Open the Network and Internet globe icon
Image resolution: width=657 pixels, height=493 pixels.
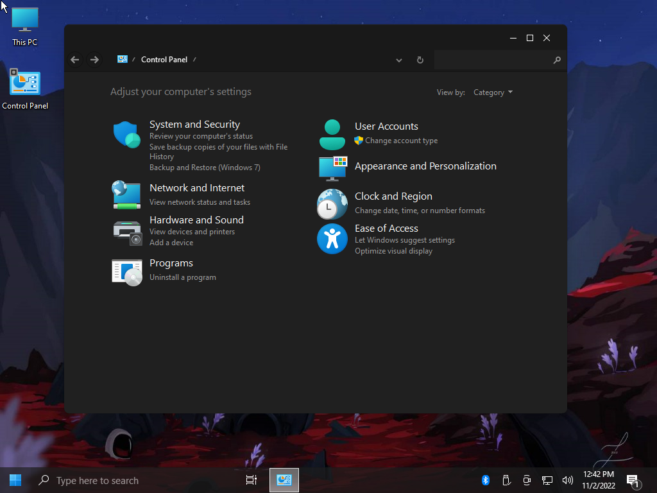126,195
